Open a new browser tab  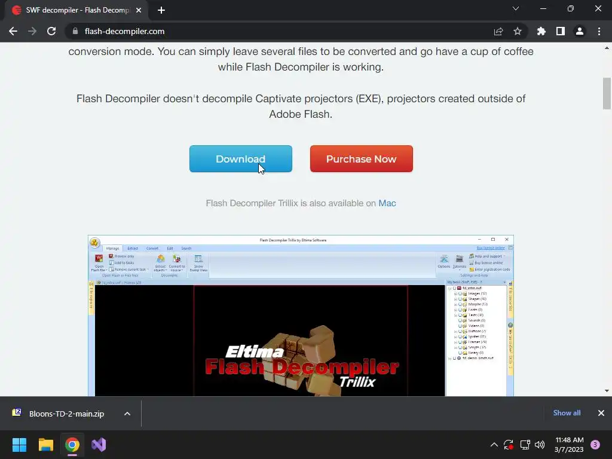pyautogui.click(x=161, y=10)
